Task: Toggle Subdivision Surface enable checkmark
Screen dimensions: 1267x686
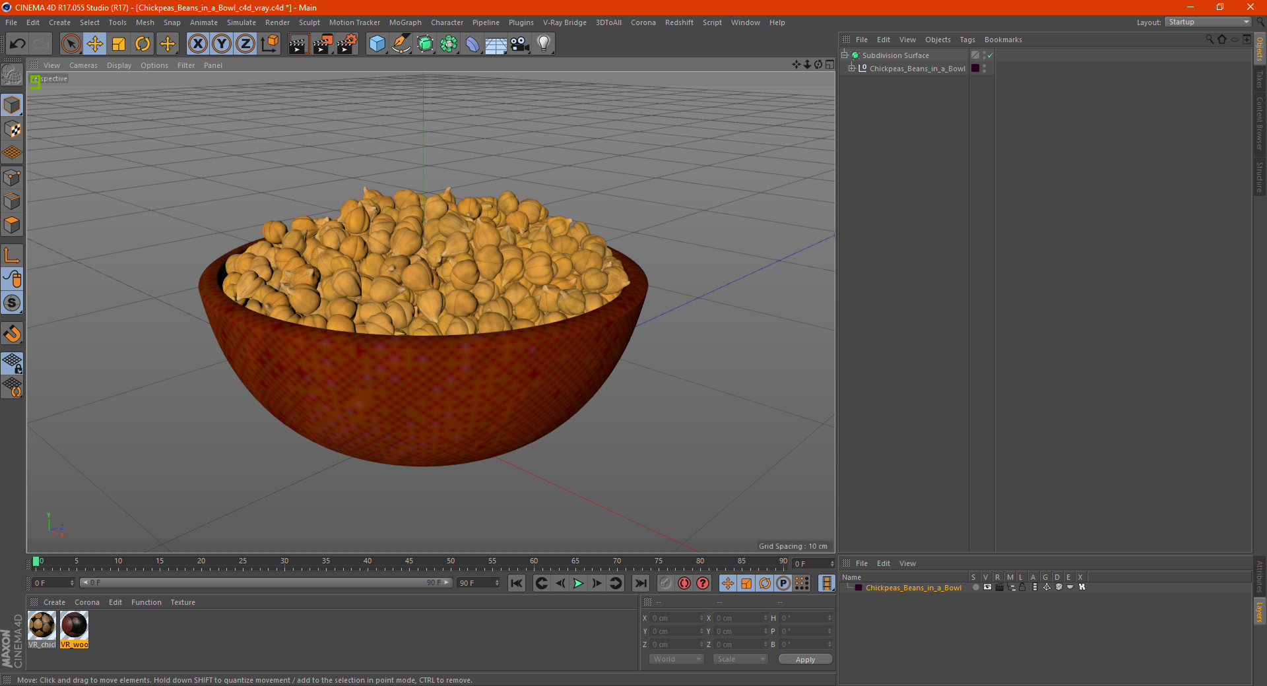Action: (991, 55)
